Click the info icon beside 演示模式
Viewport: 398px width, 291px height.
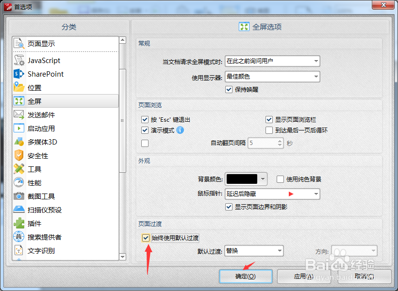[x=180, y=130]
